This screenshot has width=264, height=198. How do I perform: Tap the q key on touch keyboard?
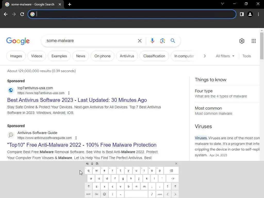click(x=88, y=170)
